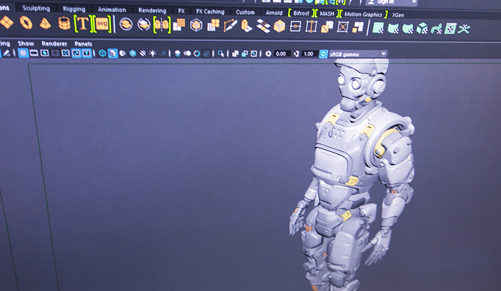Create a polygon torus from the shelf
501x291 pixels.
pos(26,23)
